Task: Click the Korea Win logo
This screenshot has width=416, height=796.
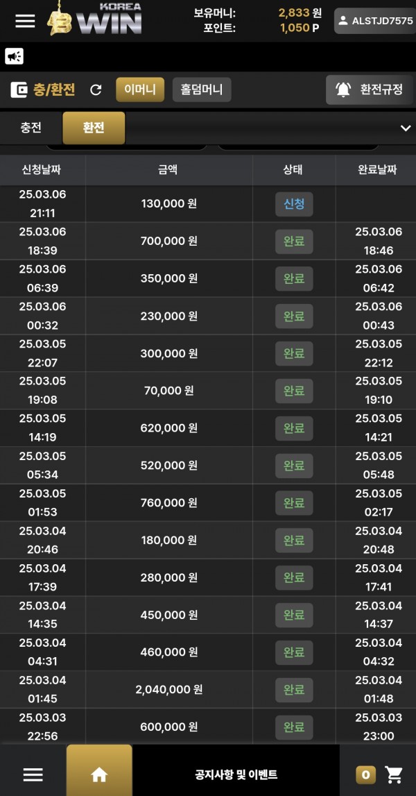Action: click(x=95, y=19)
